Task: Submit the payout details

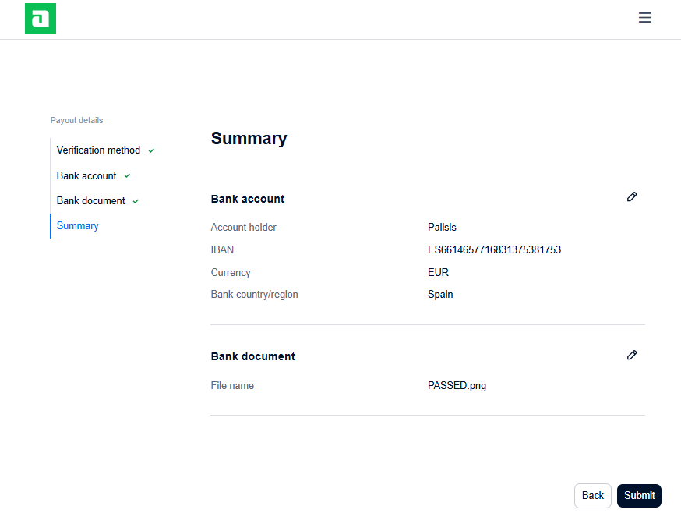Action: (x=639, y=496)
